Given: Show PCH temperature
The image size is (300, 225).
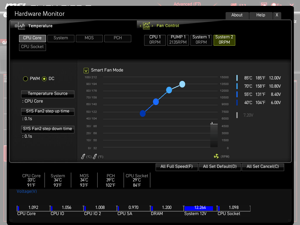Looking at the screenshot, I should 118,38.
